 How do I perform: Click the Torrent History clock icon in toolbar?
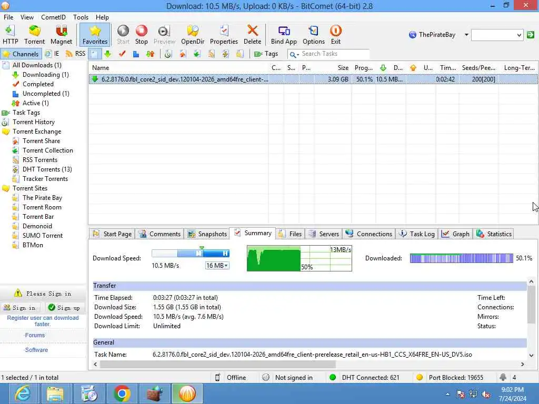tap(168, 54)
